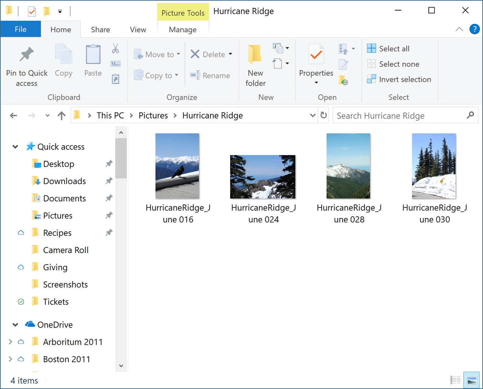This screenshot has height=389, width=483.
Task: Switch to large thumbnails view
Action: (471, 380)
